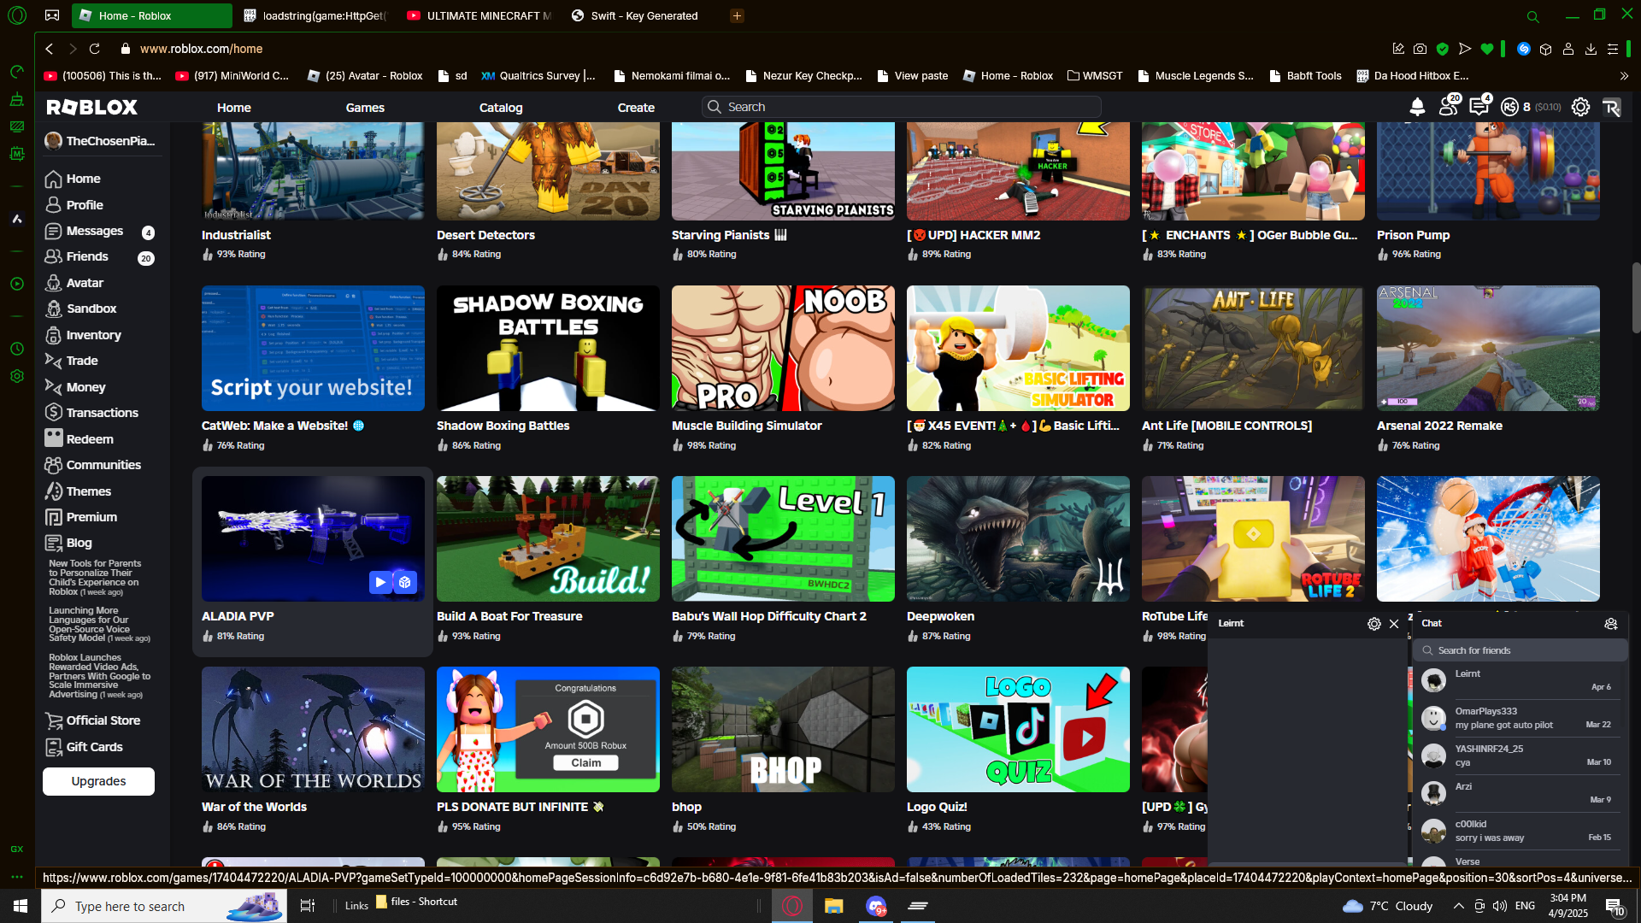Open GX Corner in Opera sidebar
The width and height of the screenshot is (1641, 923).
[17, 849]
